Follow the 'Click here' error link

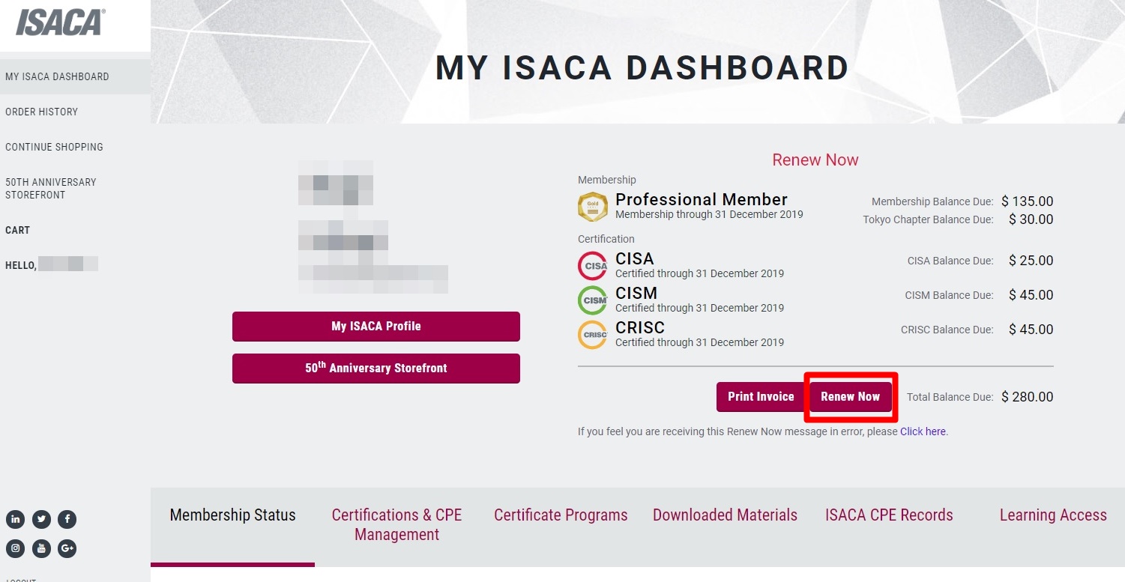pyautogui.click(x=923, y=431)
